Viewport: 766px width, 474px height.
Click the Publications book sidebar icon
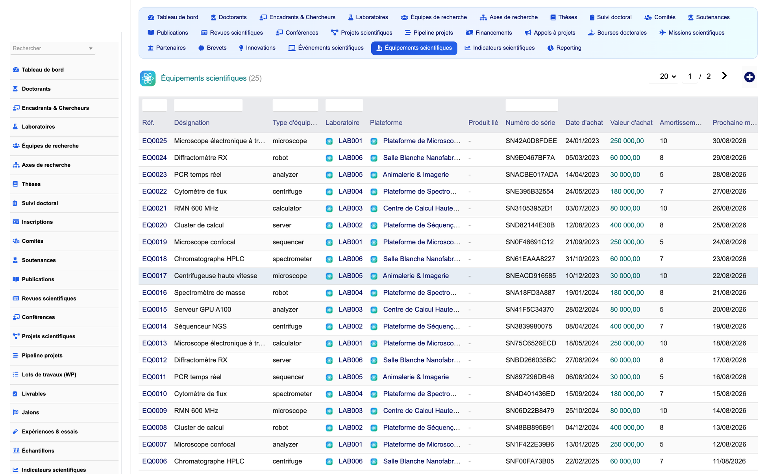[x=16, y=279]
